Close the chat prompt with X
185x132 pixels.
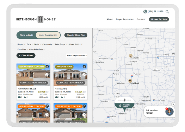point(173,104)
